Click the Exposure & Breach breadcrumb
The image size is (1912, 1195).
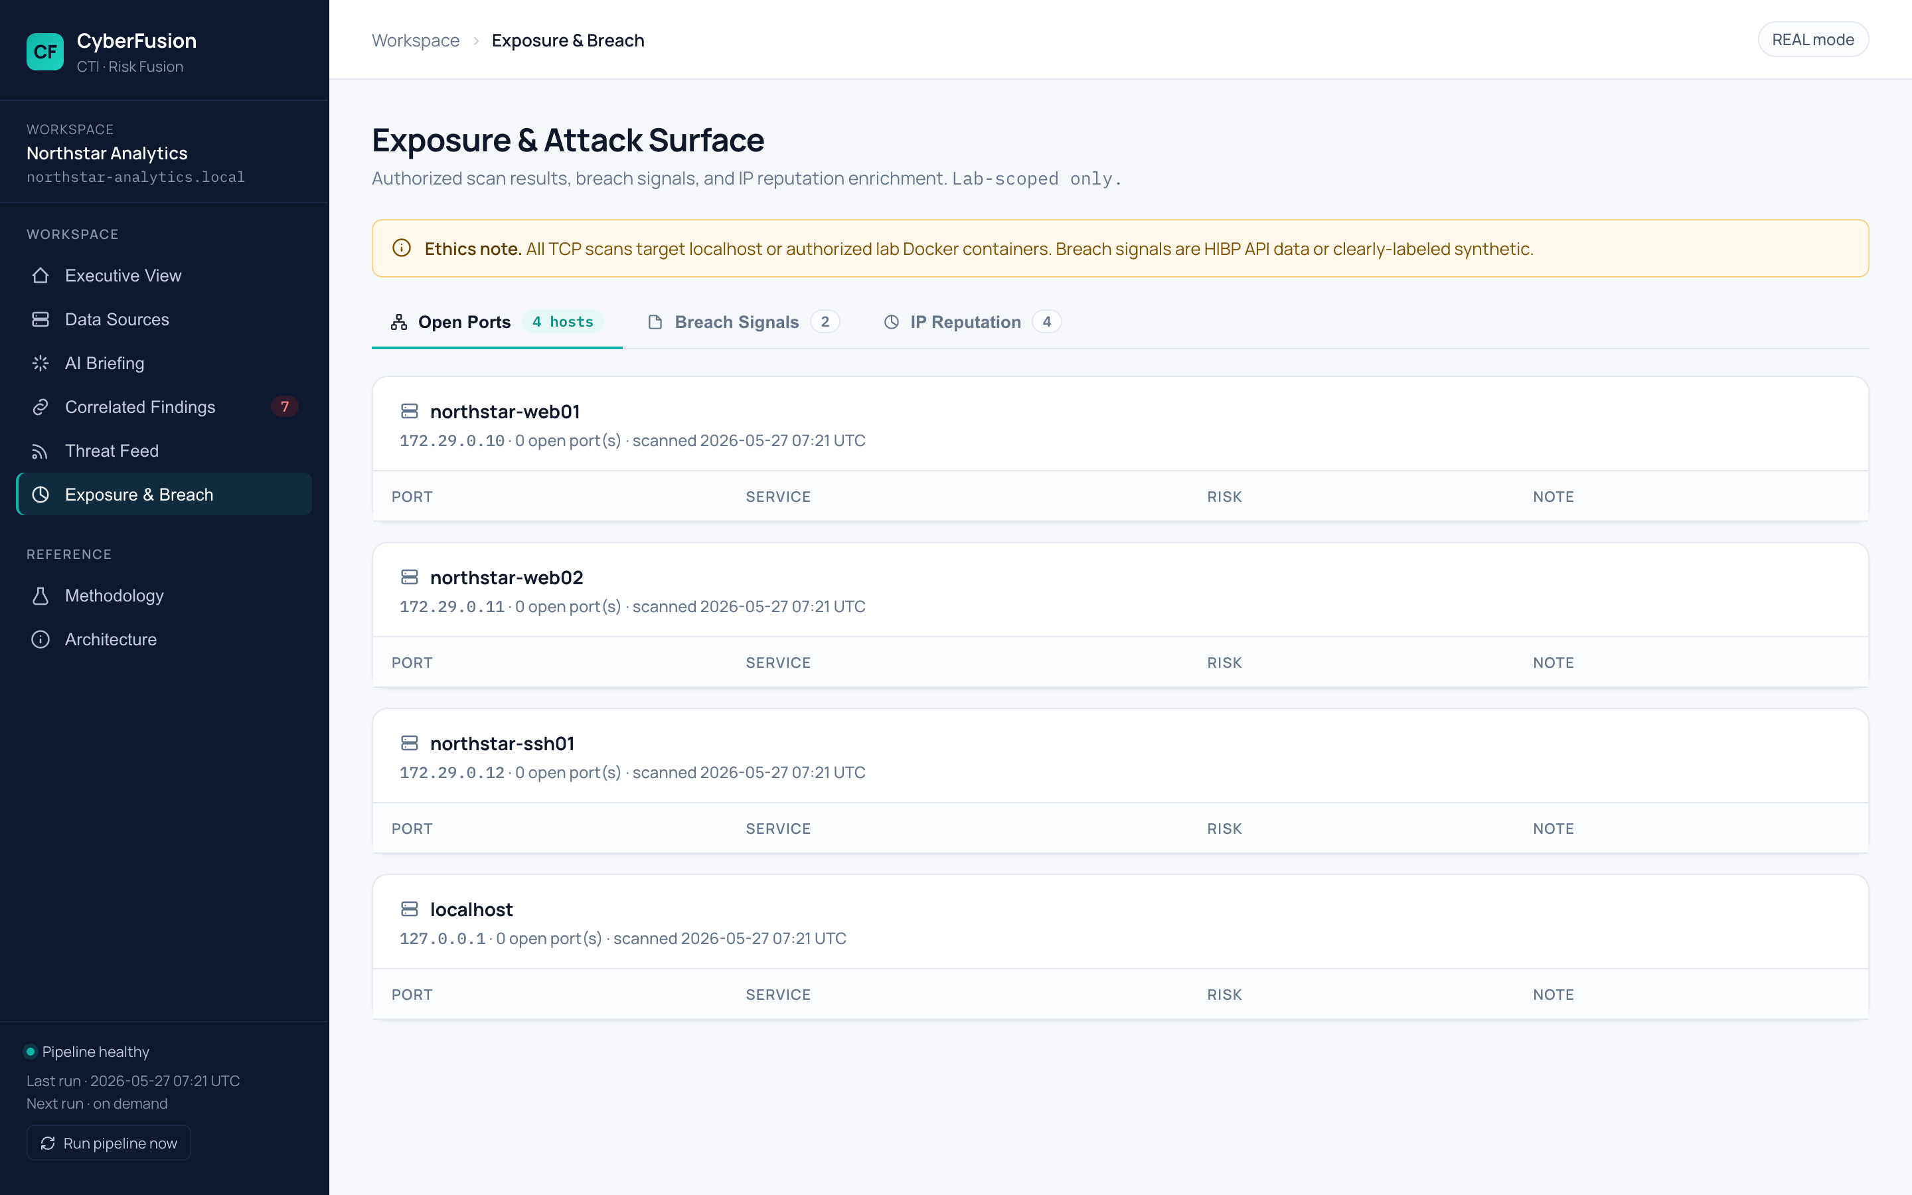pyautogui.click(x=568, y=40)
